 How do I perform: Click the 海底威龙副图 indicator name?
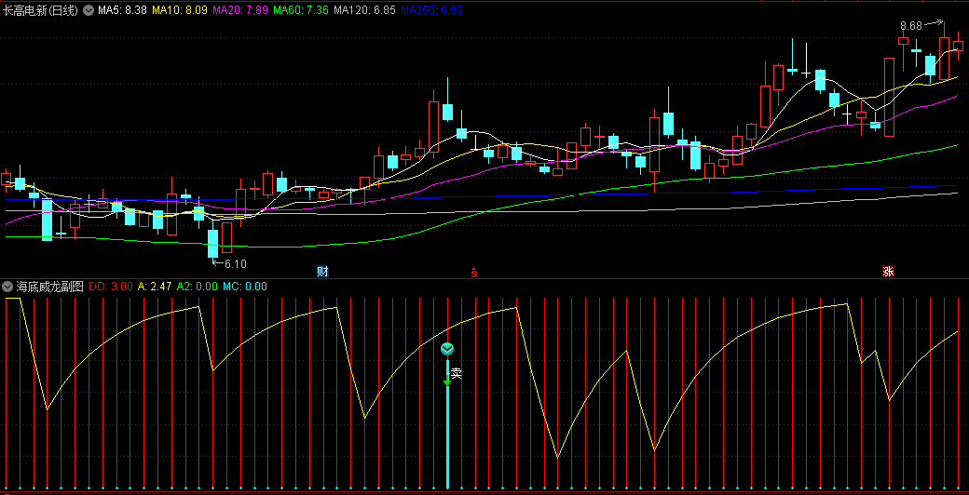tap(50, 287)
